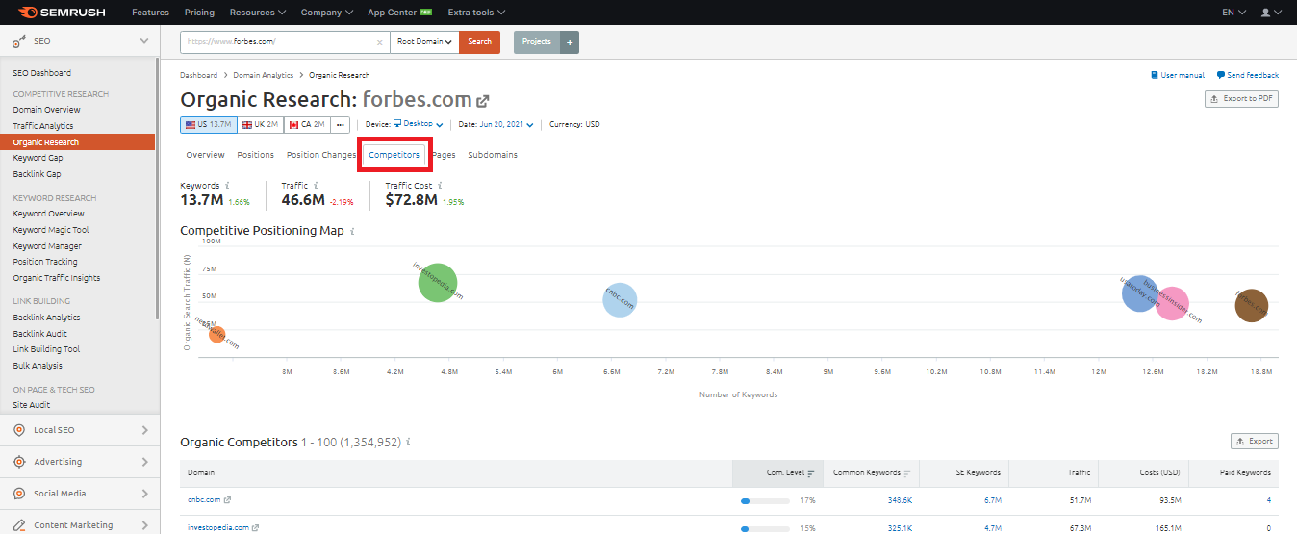Click the Common Keywords sort icon

907,472
